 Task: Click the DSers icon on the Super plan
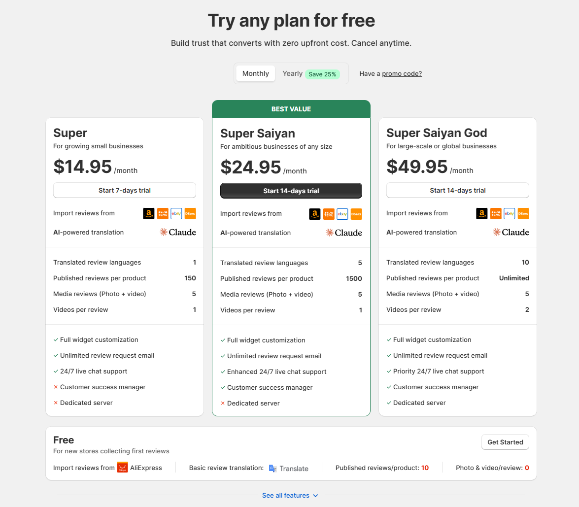190,213
